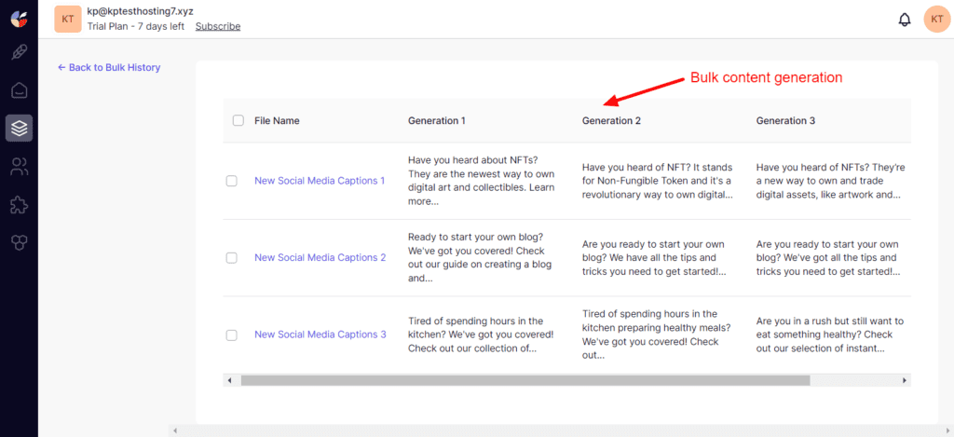Select the 'They're a new way to own and trade' cell
The width and height of the screenshot is (954, 437).
tap(831, 181)
